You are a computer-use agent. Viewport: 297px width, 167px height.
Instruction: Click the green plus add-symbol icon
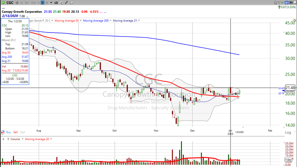coord(3,2)
